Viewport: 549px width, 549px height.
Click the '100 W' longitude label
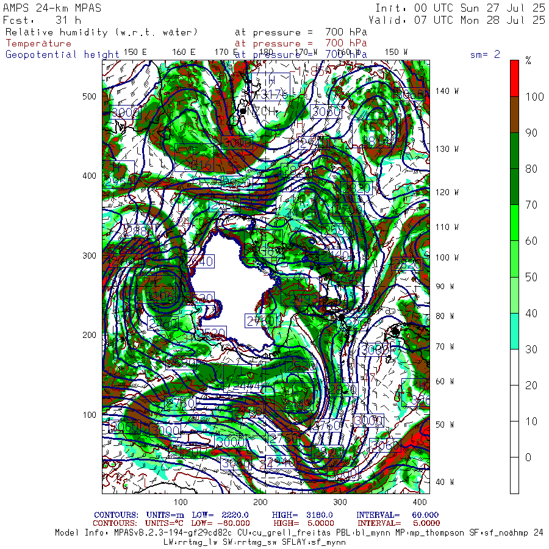[447, 257]
